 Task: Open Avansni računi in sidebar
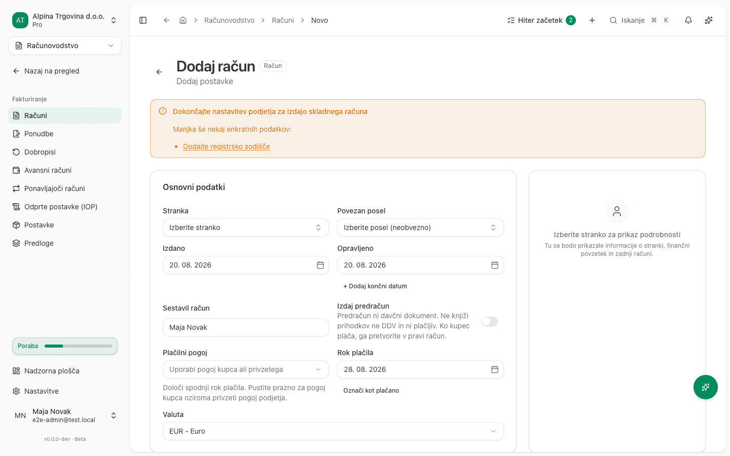pyautogui.click(x=65, y=170)
